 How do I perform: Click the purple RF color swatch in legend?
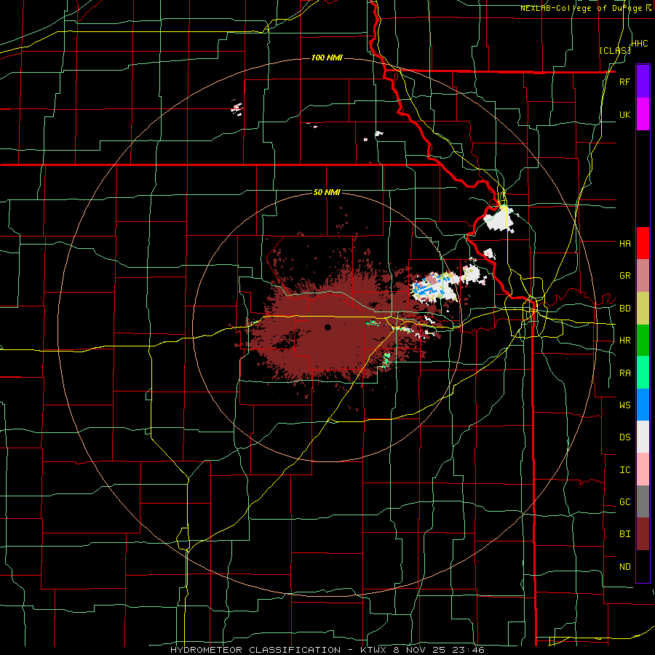coord(643,82)
